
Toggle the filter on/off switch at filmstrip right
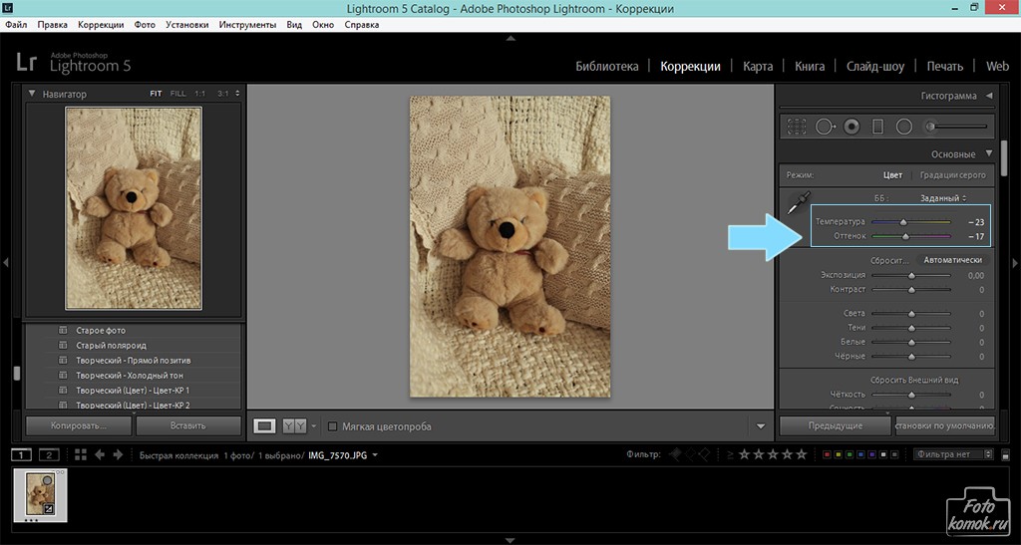1005,455
